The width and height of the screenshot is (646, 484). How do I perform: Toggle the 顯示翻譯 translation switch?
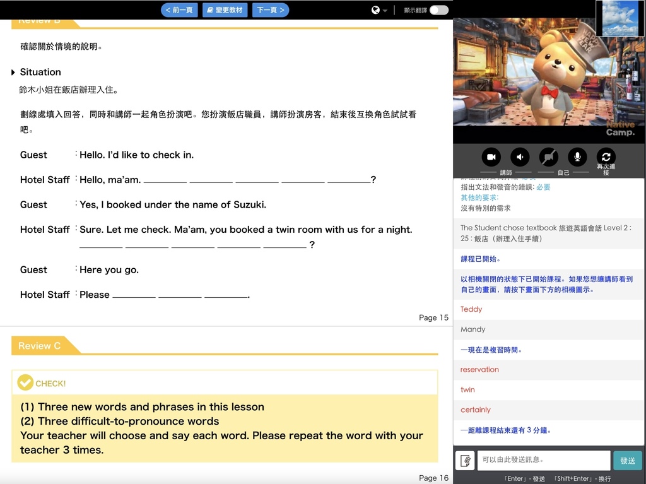[439, 10]
